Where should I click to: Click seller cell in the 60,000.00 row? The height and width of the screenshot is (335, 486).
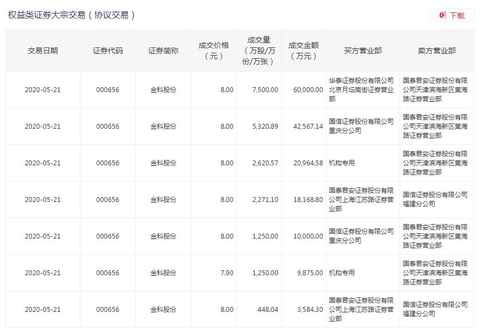tap(435, 90)
